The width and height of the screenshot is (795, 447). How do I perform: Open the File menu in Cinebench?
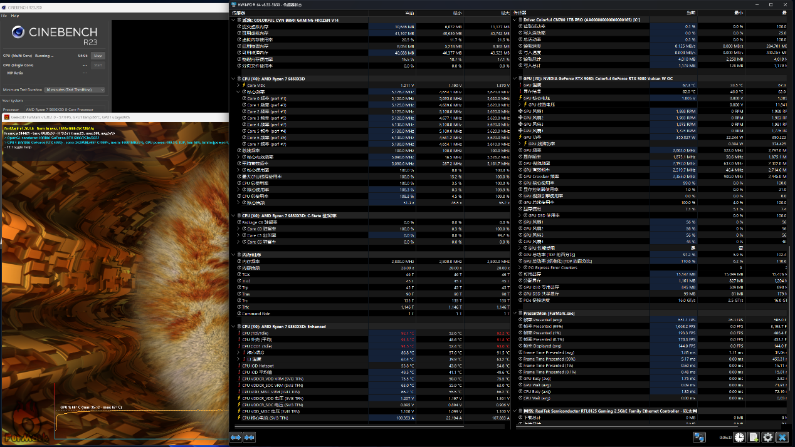point(4,15)
